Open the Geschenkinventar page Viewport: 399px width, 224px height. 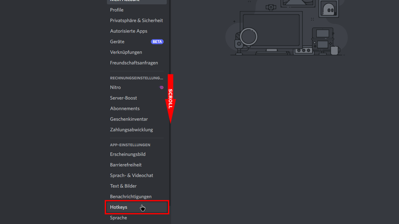tap(137, 119)
